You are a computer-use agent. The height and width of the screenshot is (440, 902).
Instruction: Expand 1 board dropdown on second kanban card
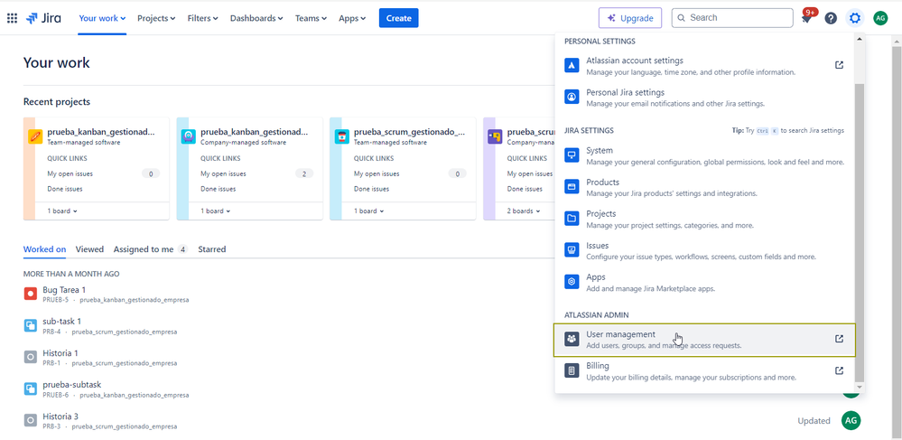tap(215, 211)
